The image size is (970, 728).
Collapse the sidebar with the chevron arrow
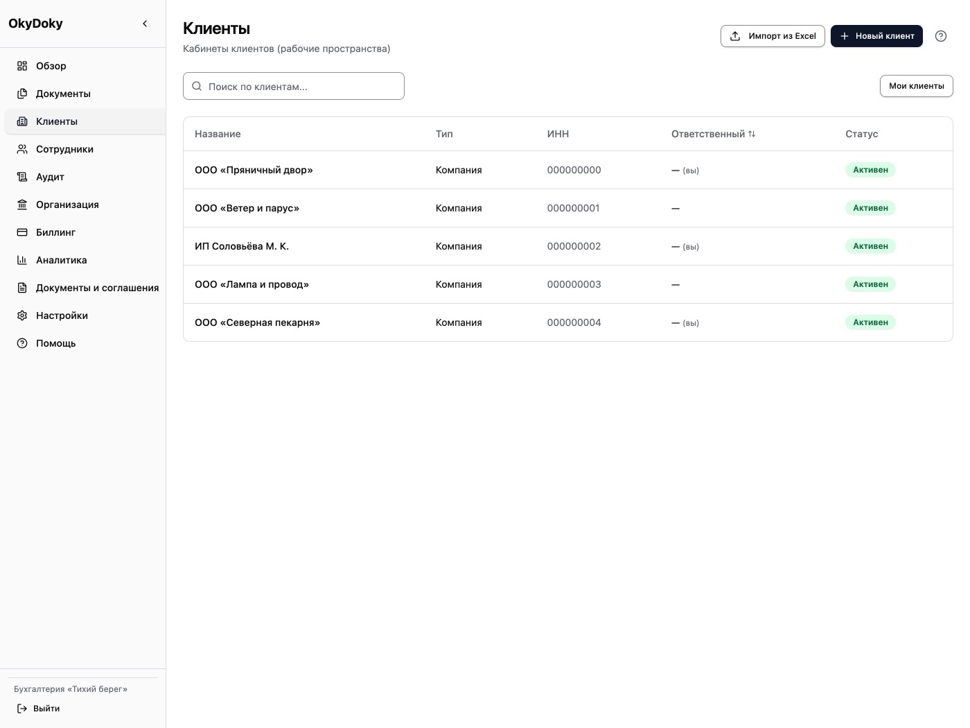click(145, 24)
